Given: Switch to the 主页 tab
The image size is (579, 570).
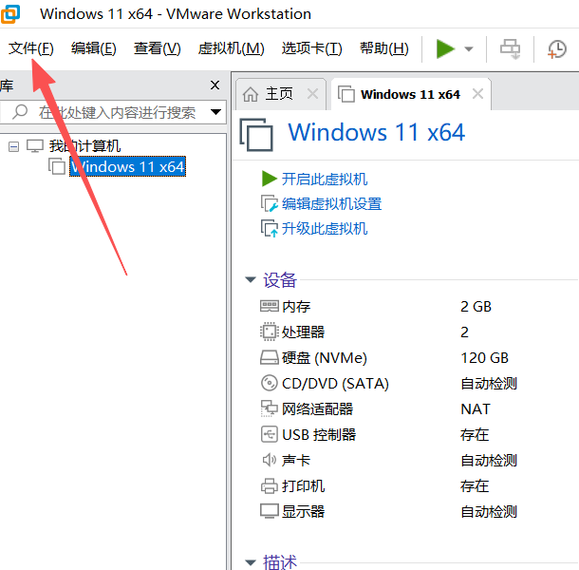Looking at the screenshot, I should [279, 94].
